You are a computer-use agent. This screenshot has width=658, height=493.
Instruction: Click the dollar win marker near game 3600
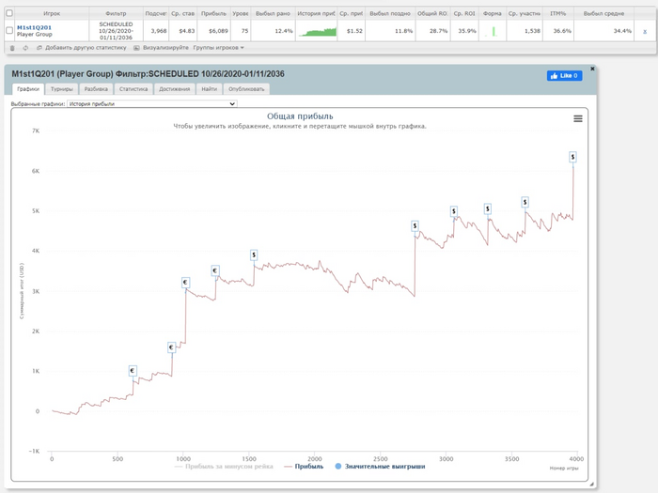point(525,202)
